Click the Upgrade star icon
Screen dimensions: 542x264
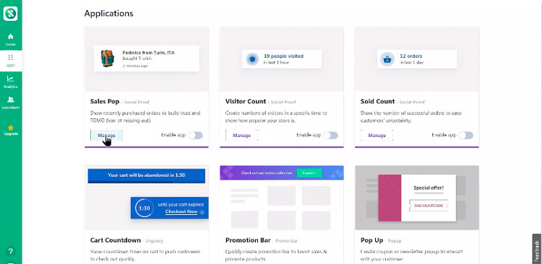(x=11, y=128)
